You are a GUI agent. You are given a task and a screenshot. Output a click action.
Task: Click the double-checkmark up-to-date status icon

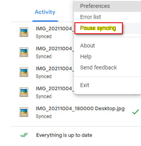pos(24,135)
